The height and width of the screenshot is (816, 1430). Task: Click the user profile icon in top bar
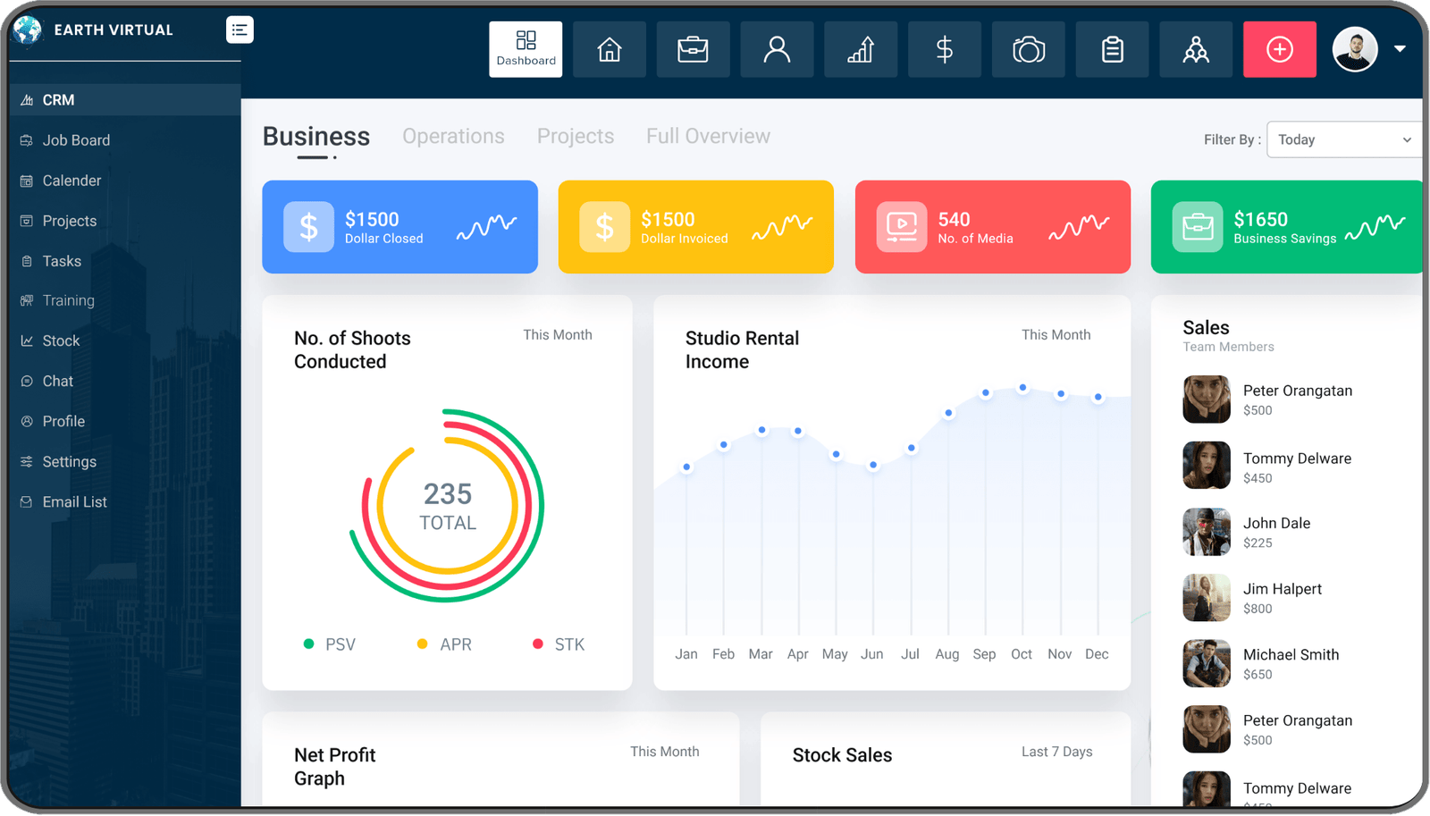click(777, 49)
